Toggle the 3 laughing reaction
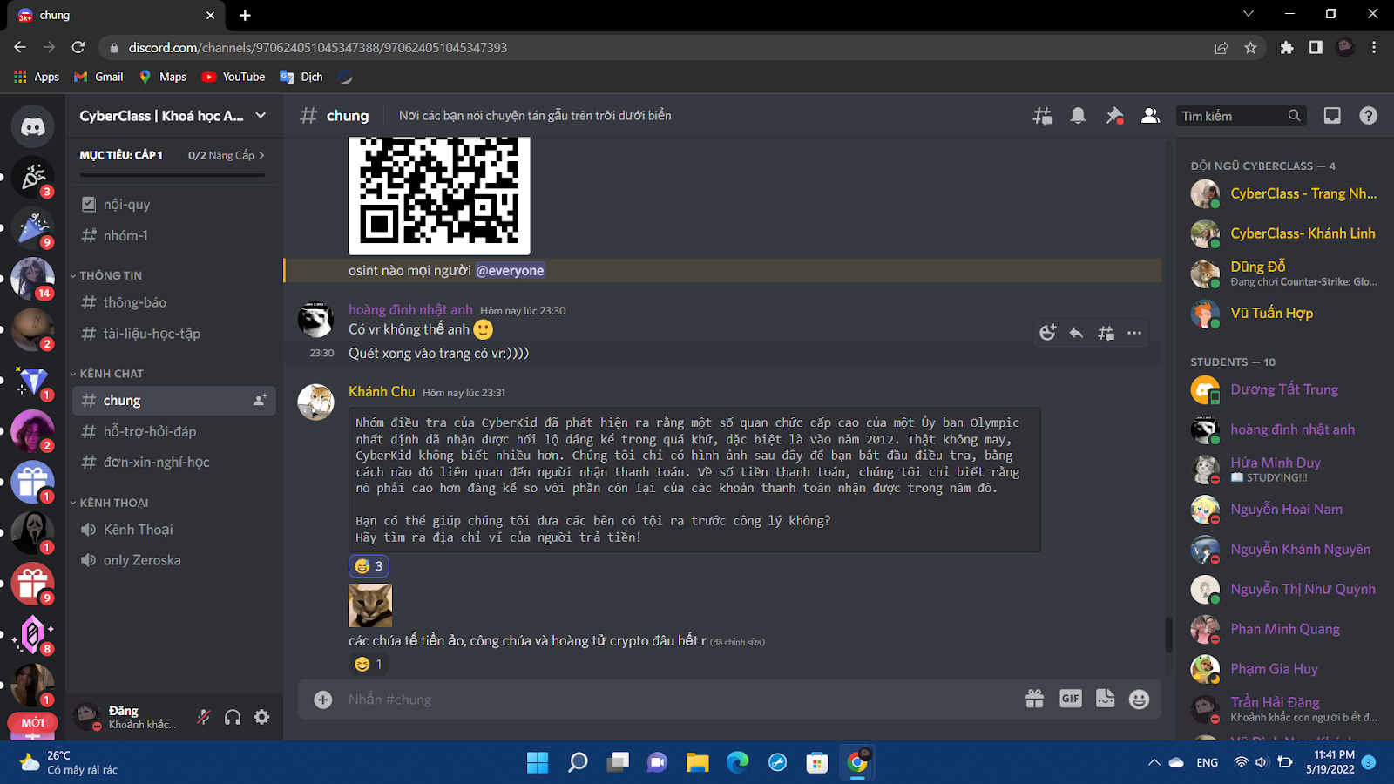The image size is (1394, 784). [x=369, y=566]
